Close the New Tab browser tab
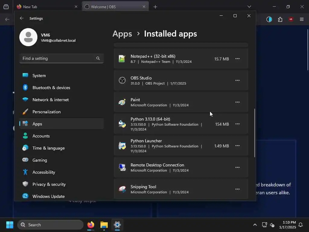309x232 pixels. (x=76, y=7)
